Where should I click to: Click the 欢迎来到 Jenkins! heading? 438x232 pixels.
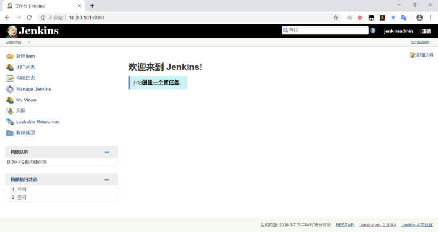tap(165, 67)
